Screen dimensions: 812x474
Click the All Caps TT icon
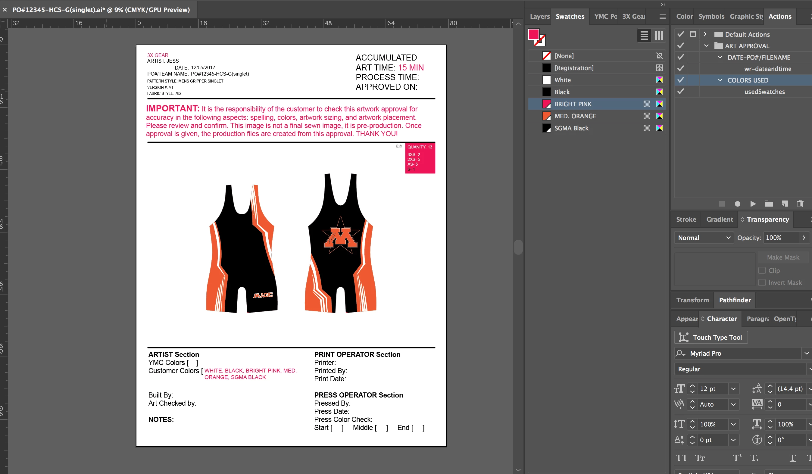[682, 458]
